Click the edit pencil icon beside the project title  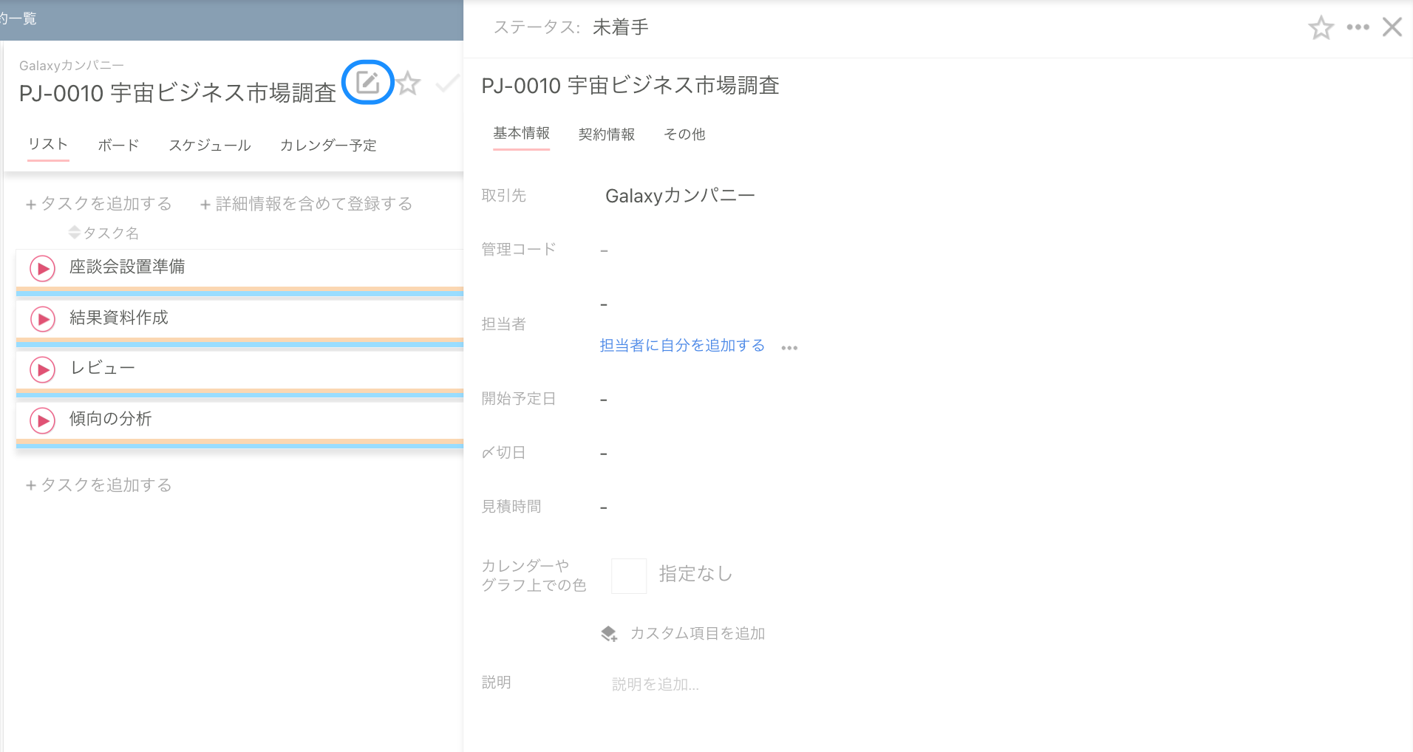coord(367,83)
